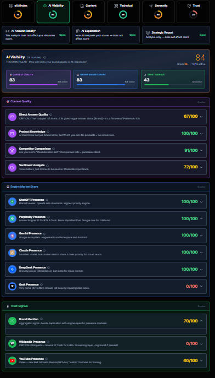Viewport: 215px width, 378px height.
Task: Click info icon beside Product Knowledge
Action: 48,132
